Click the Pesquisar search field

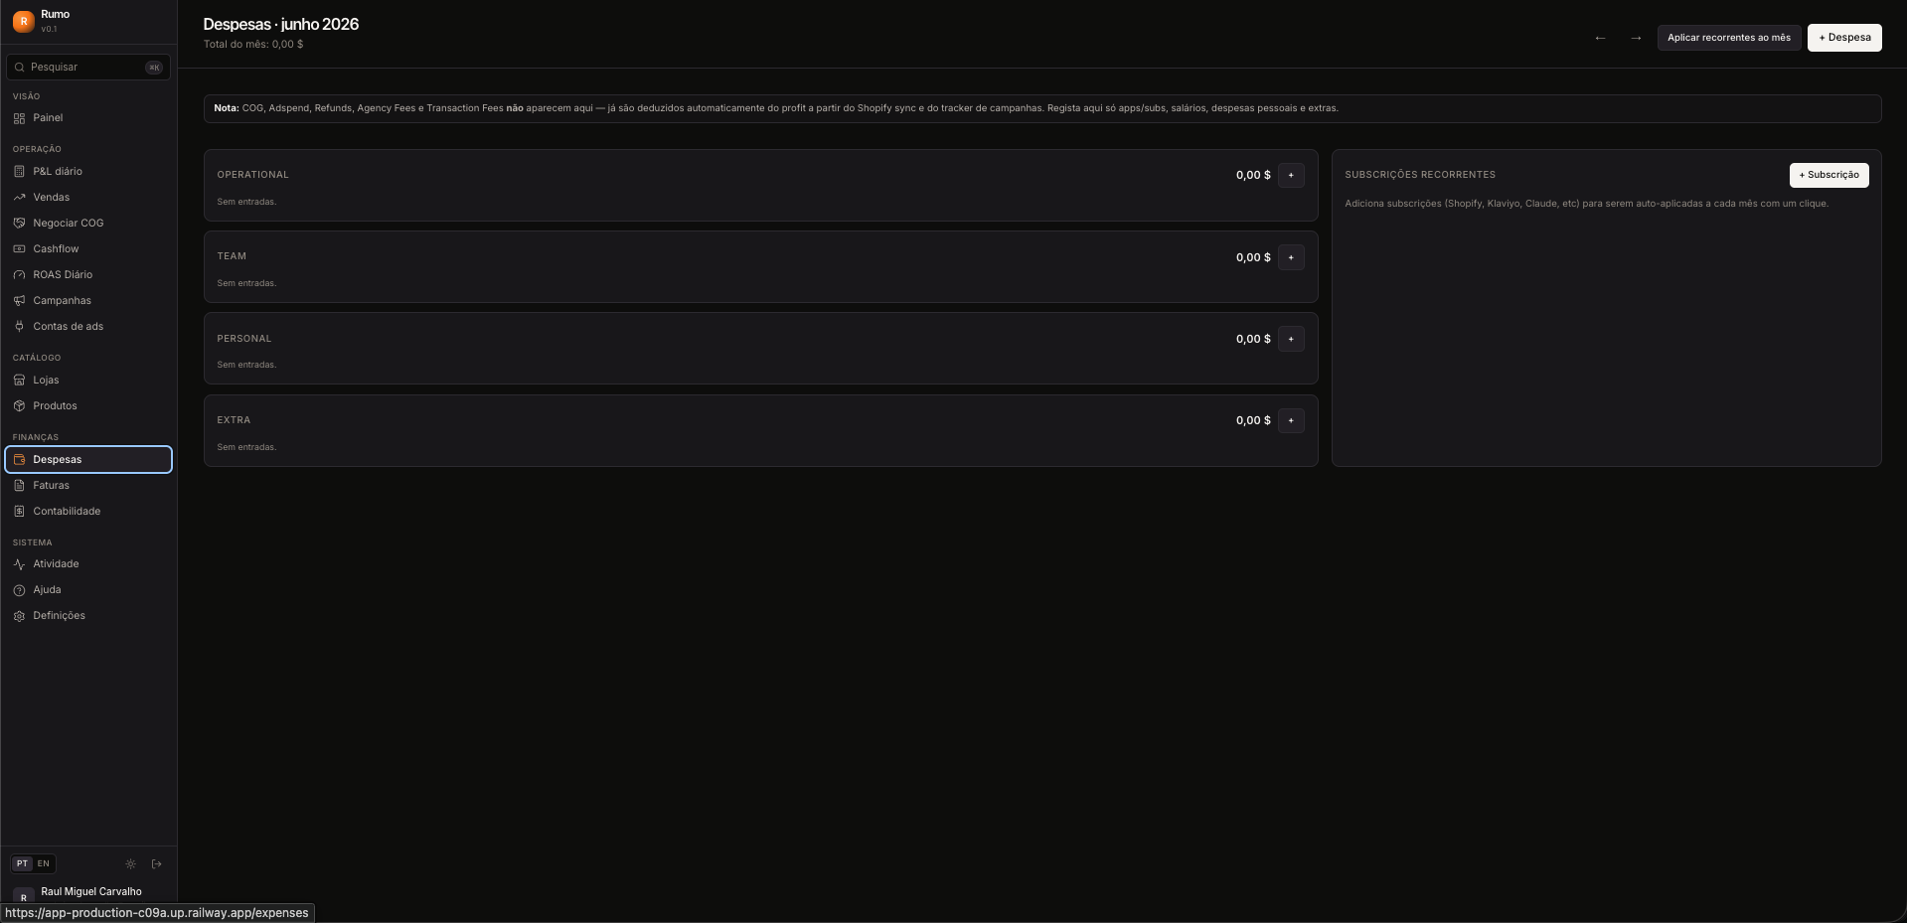88,68
